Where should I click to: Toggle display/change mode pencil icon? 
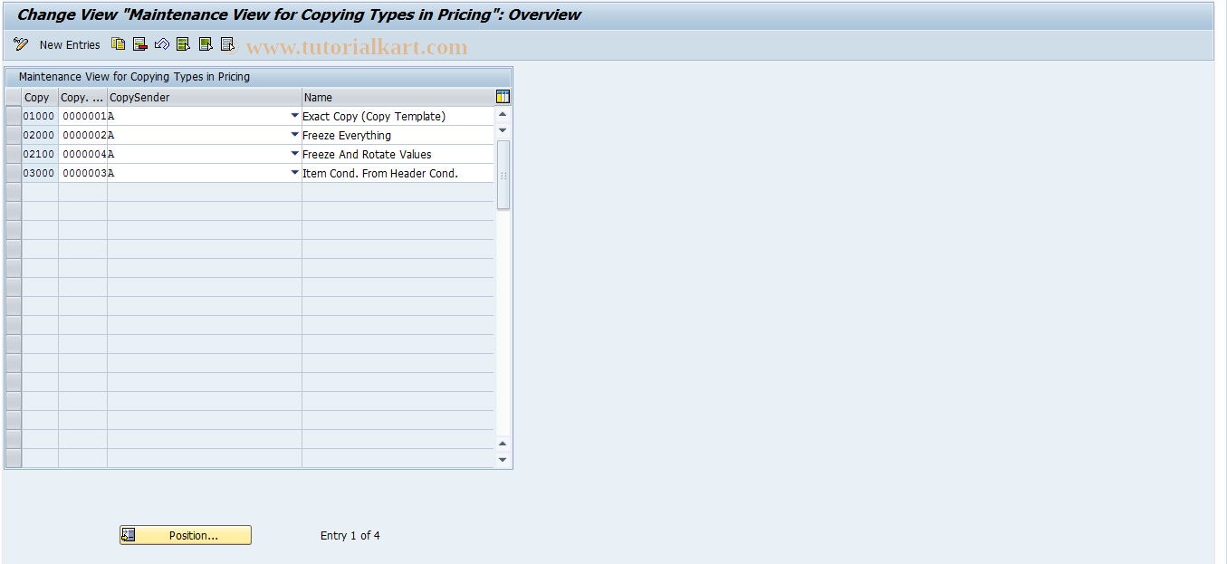[21, 44]
